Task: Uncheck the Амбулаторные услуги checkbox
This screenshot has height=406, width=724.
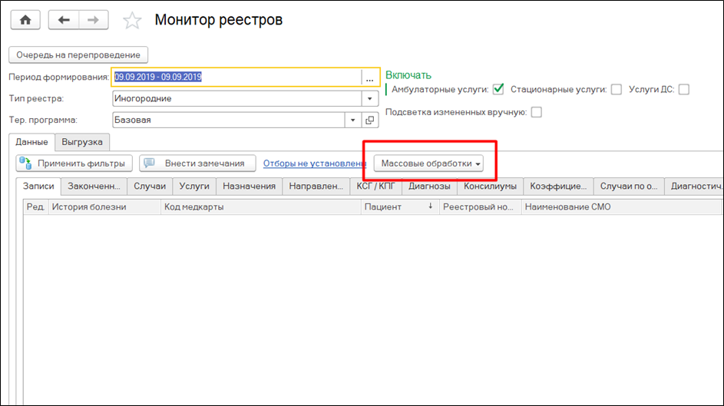Action: [x=498, y=90]
